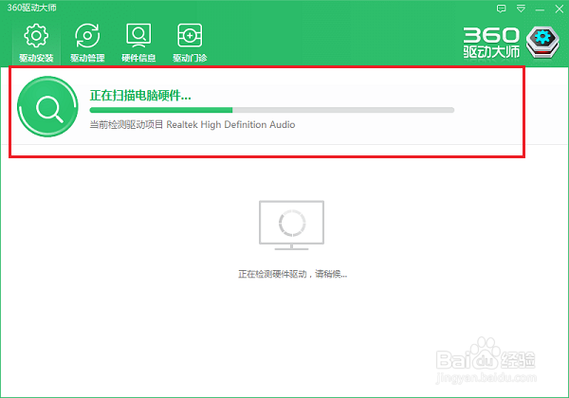The image size is (569, 398).
Task: Click the 360驱动大师 window title
Action: click(x=32, y=8)
